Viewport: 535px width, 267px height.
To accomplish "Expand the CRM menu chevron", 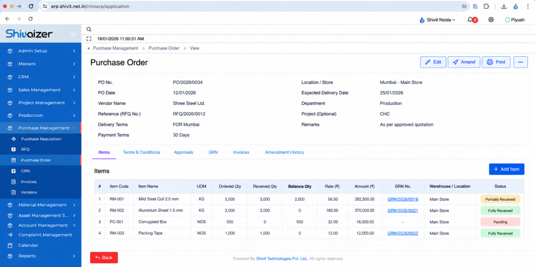I will click(74, 77).
